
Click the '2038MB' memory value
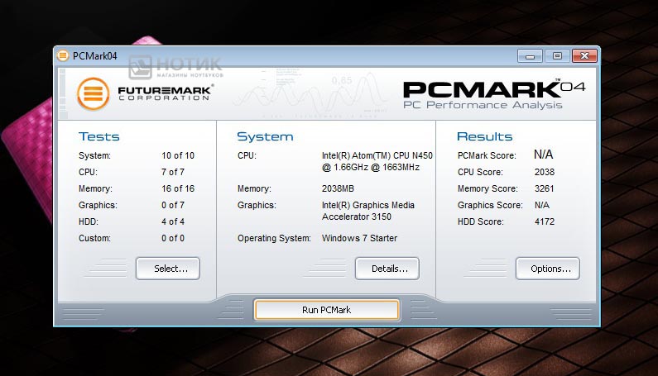point(338,188)
